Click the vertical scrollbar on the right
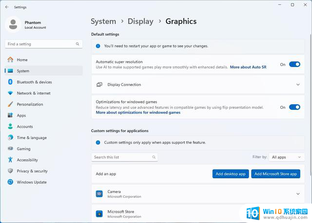This screenshot has width=312, height=223. point(311,105)
